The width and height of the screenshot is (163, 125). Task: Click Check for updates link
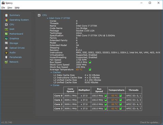point(150,122)
